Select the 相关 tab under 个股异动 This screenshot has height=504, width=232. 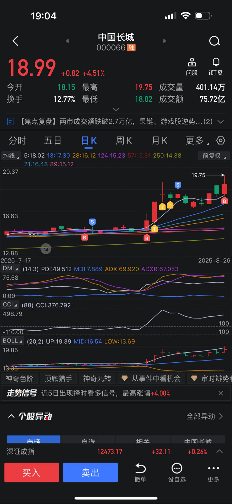coord(143,440)
